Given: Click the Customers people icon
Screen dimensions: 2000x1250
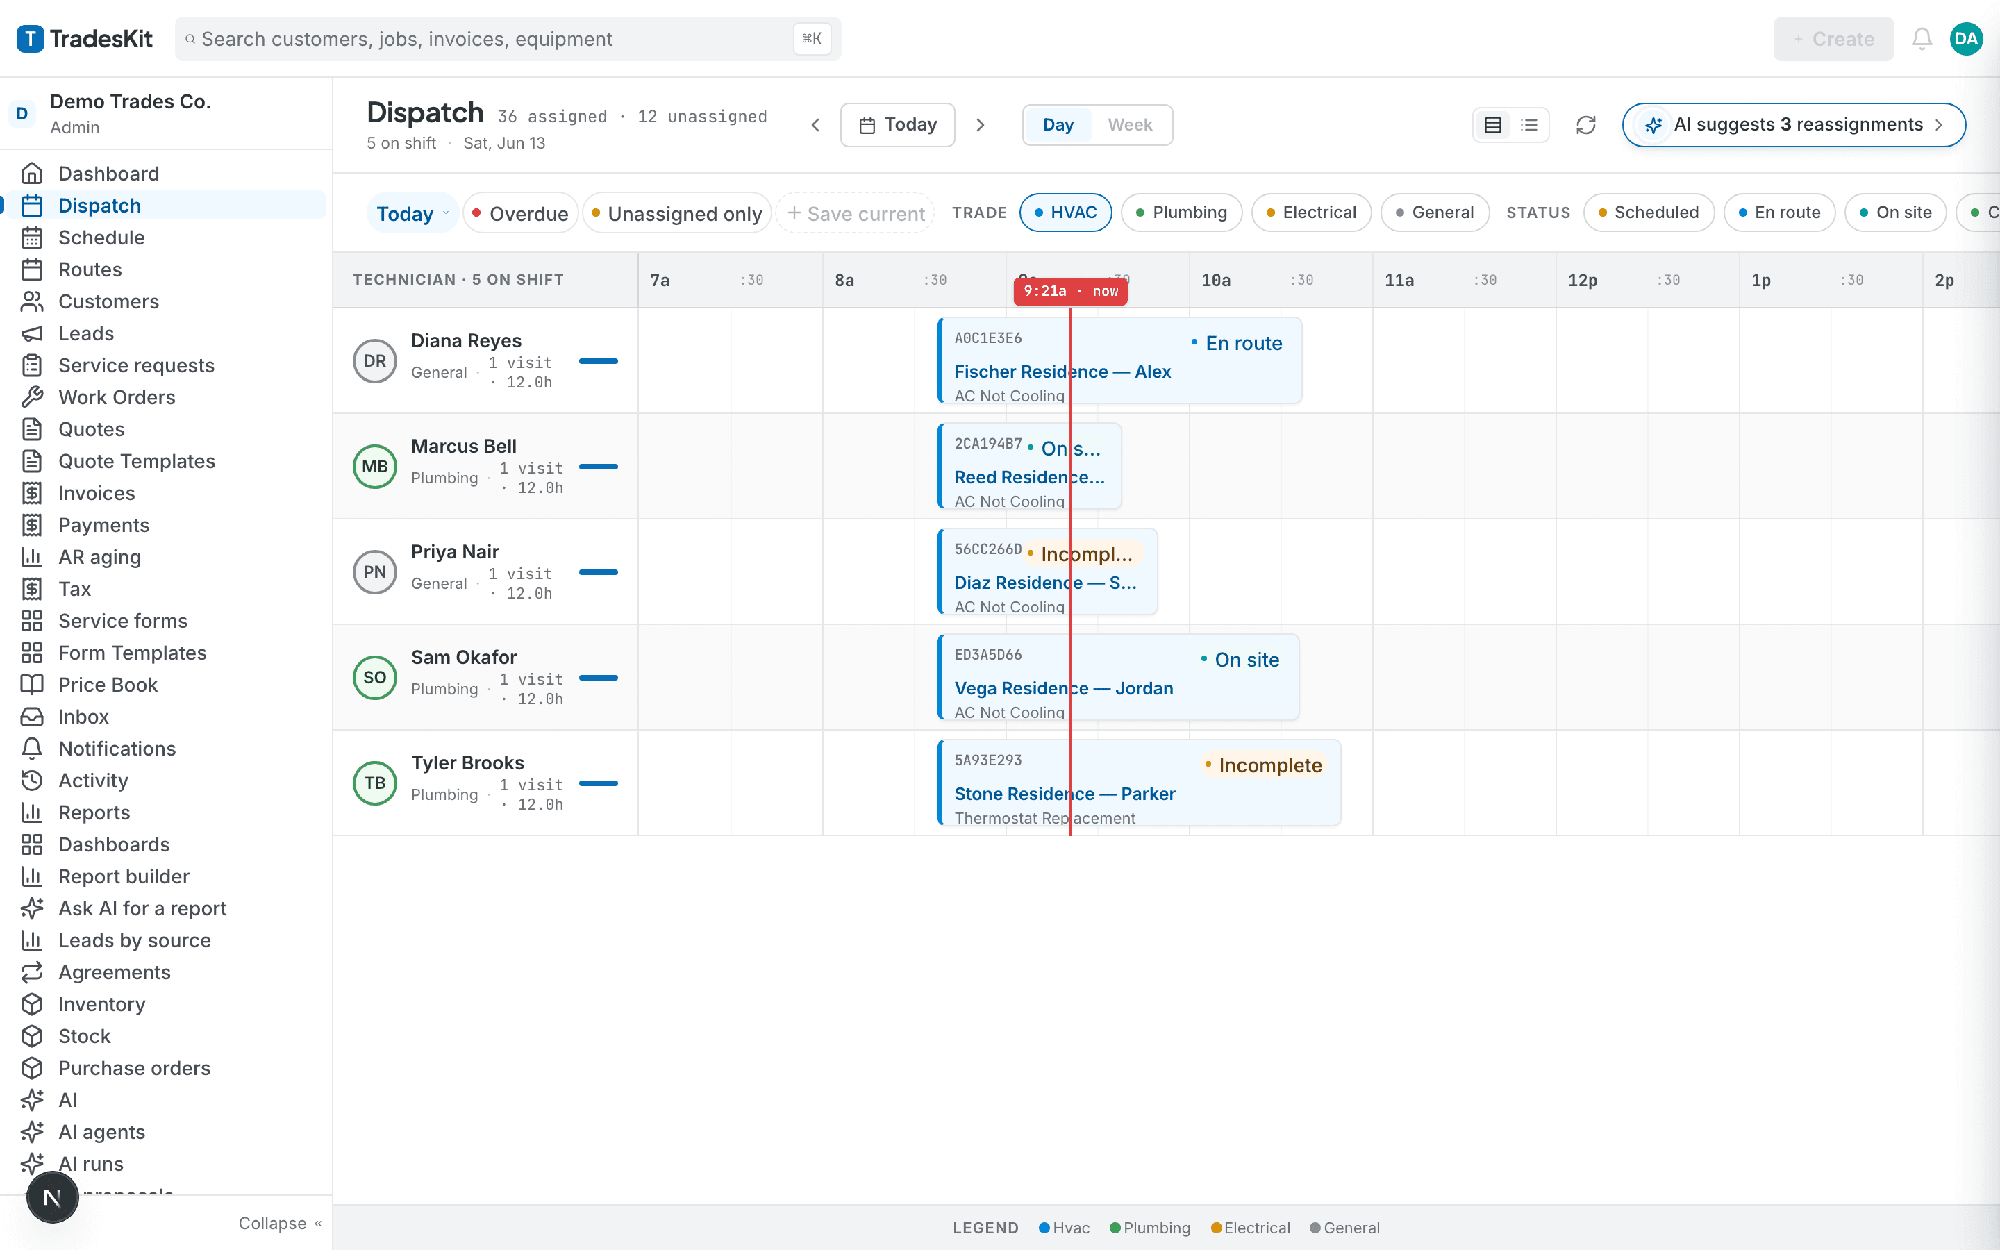Looking at the screenshot, I should coord(31,302).
